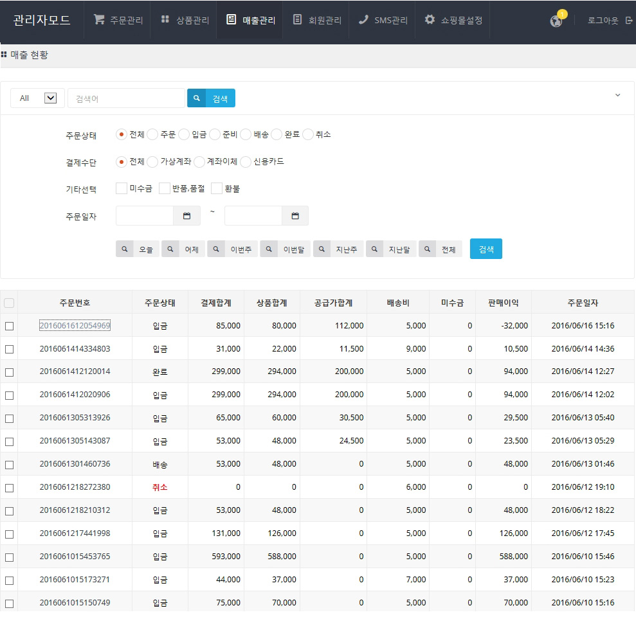Open order number 2016061305313926

75,418
